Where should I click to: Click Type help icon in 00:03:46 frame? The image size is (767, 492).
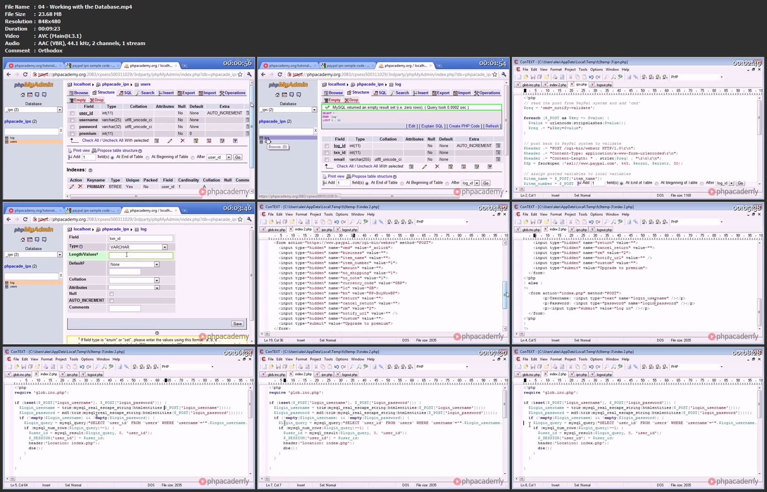[81, 246]
